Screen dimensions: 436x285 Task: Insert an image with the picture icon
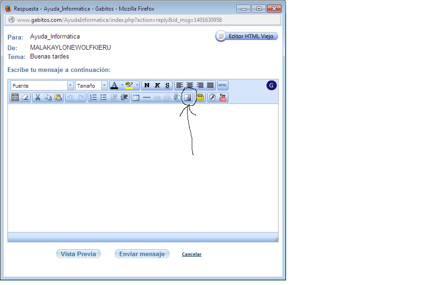click(x=188, y=97)
